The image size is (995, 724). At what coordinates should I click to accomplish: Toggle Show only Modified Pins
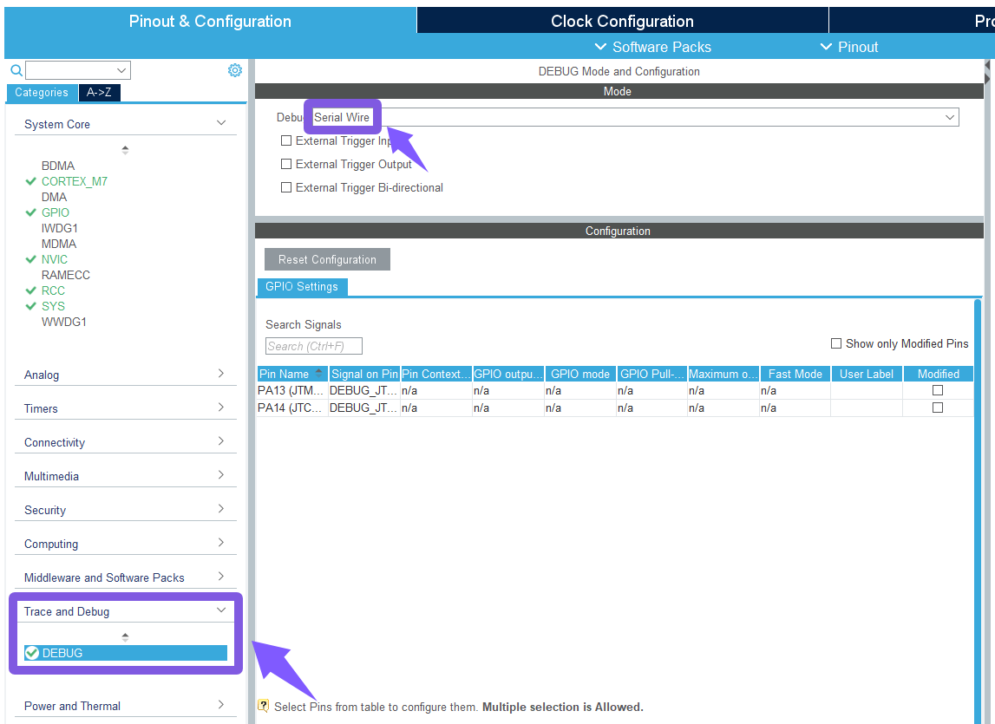pos(836,343)
